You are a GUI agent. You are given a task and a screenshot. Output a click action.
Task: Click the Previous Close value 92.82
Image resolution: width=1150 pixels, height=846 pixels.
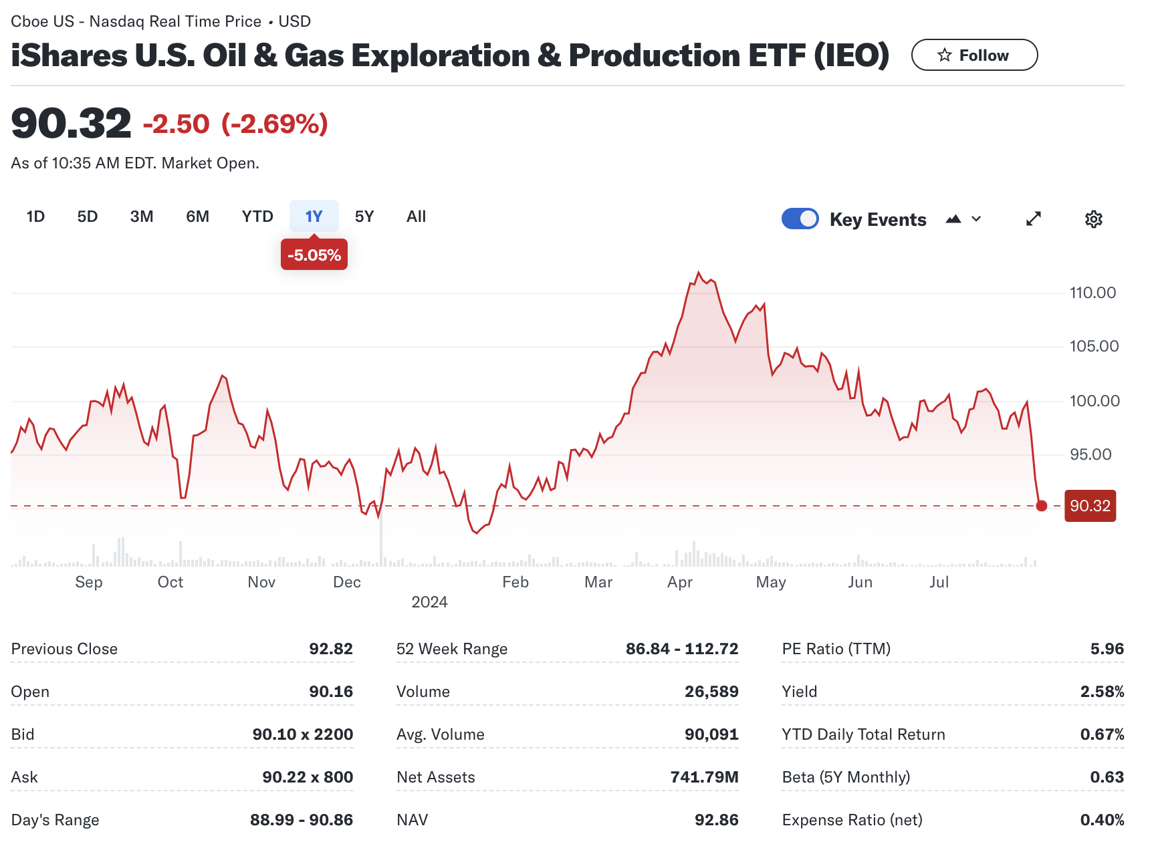[x=331, y=649]
